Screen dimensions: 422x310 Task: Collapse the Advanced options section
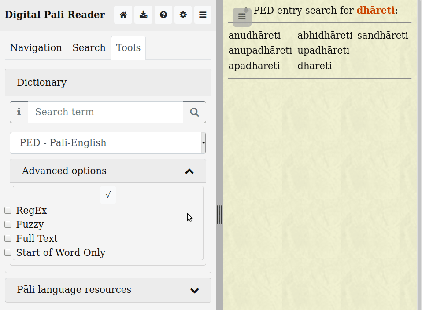[189, 171]
